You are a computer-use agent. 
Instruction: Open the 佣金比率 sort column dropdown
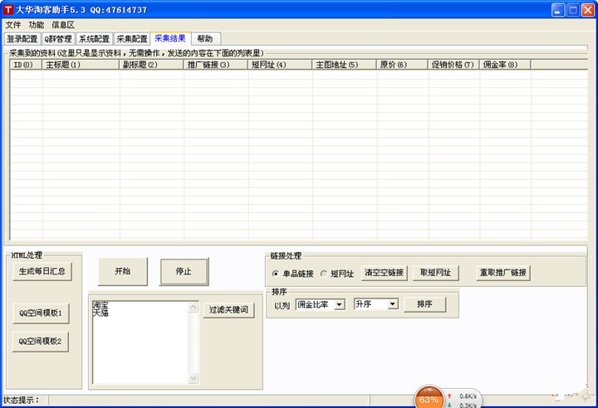339,304
